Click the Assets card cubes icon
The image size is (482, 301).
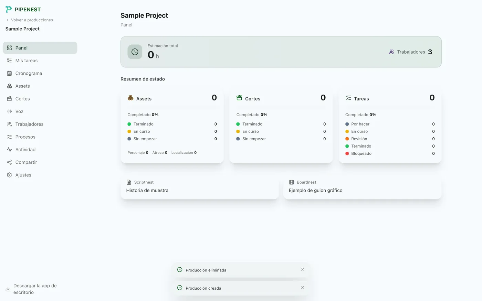tap(130, 98)
